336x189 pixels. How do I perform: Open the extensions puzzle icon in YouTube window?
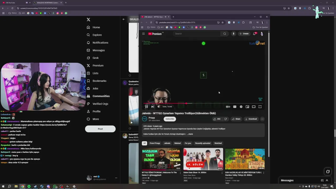pos(243,22)
